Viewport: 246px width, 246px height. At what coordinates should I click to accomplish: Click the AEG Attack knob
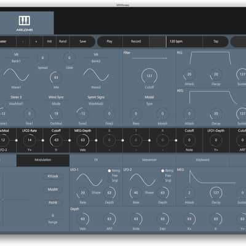(189, 114)
